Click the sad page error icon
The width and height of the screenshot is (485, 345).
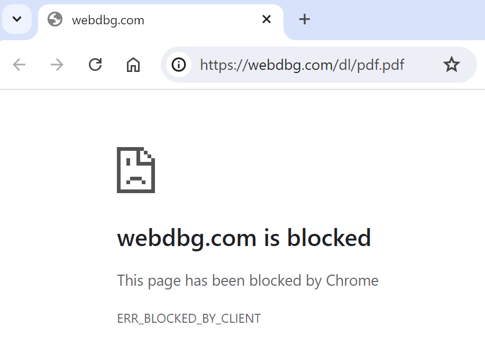pyautogui.click(x=136, y=170)
